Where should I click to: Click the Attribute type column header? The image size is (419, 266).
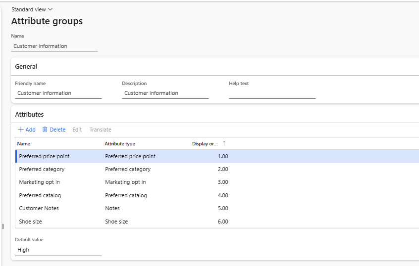point(120,144)
